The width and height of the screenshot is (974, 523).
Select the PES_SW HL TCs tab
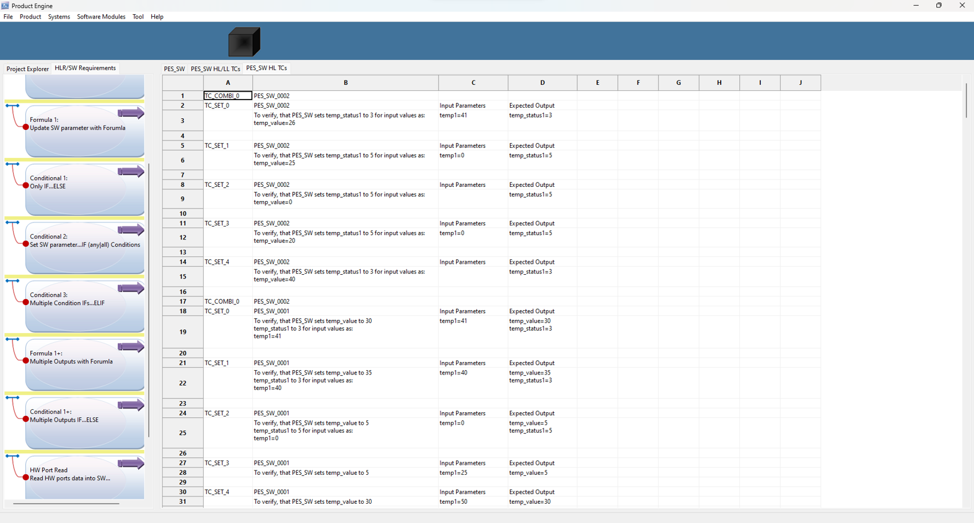tap(266, 68)
